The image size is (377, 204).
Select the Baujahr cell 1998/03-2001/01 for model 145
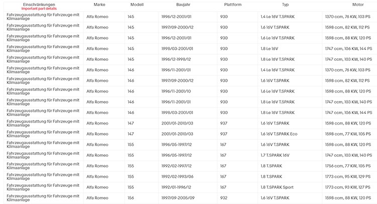click(177, 49)
